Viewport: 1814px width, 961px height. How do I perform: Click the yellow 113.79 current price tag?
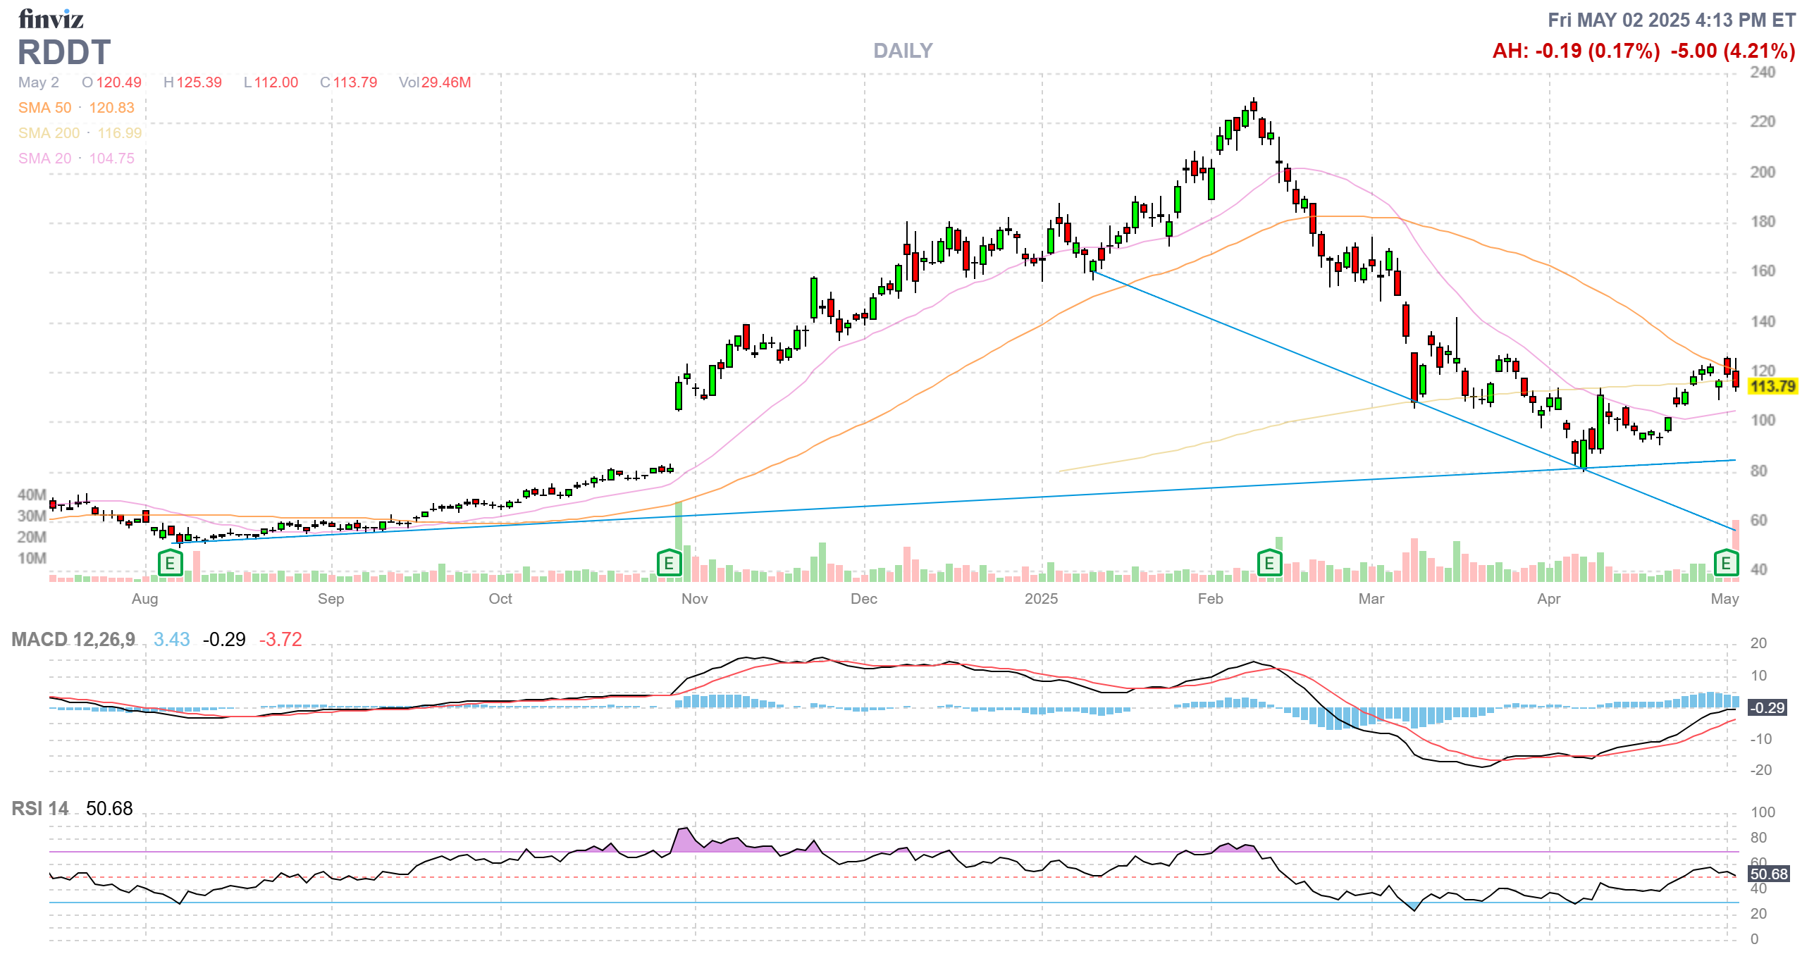point(1772,386)
